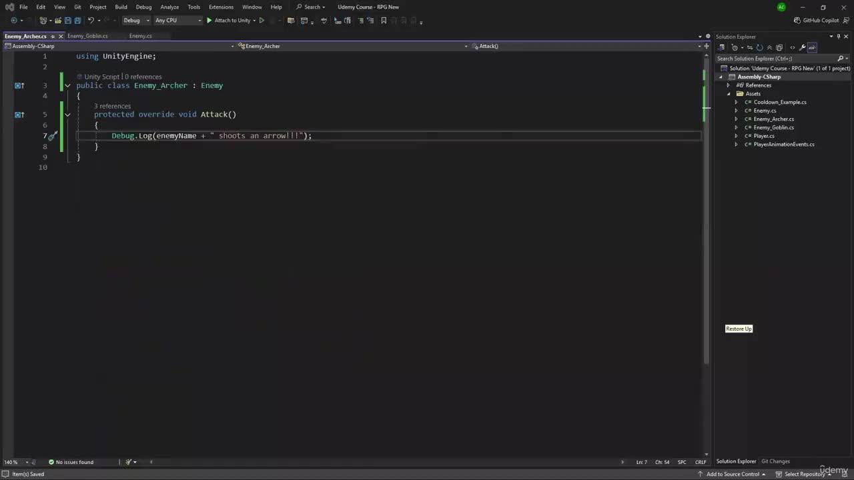Expand the References node
This screenshot has width=854, height=480.
pyautogui.click(x=729, y=85)
